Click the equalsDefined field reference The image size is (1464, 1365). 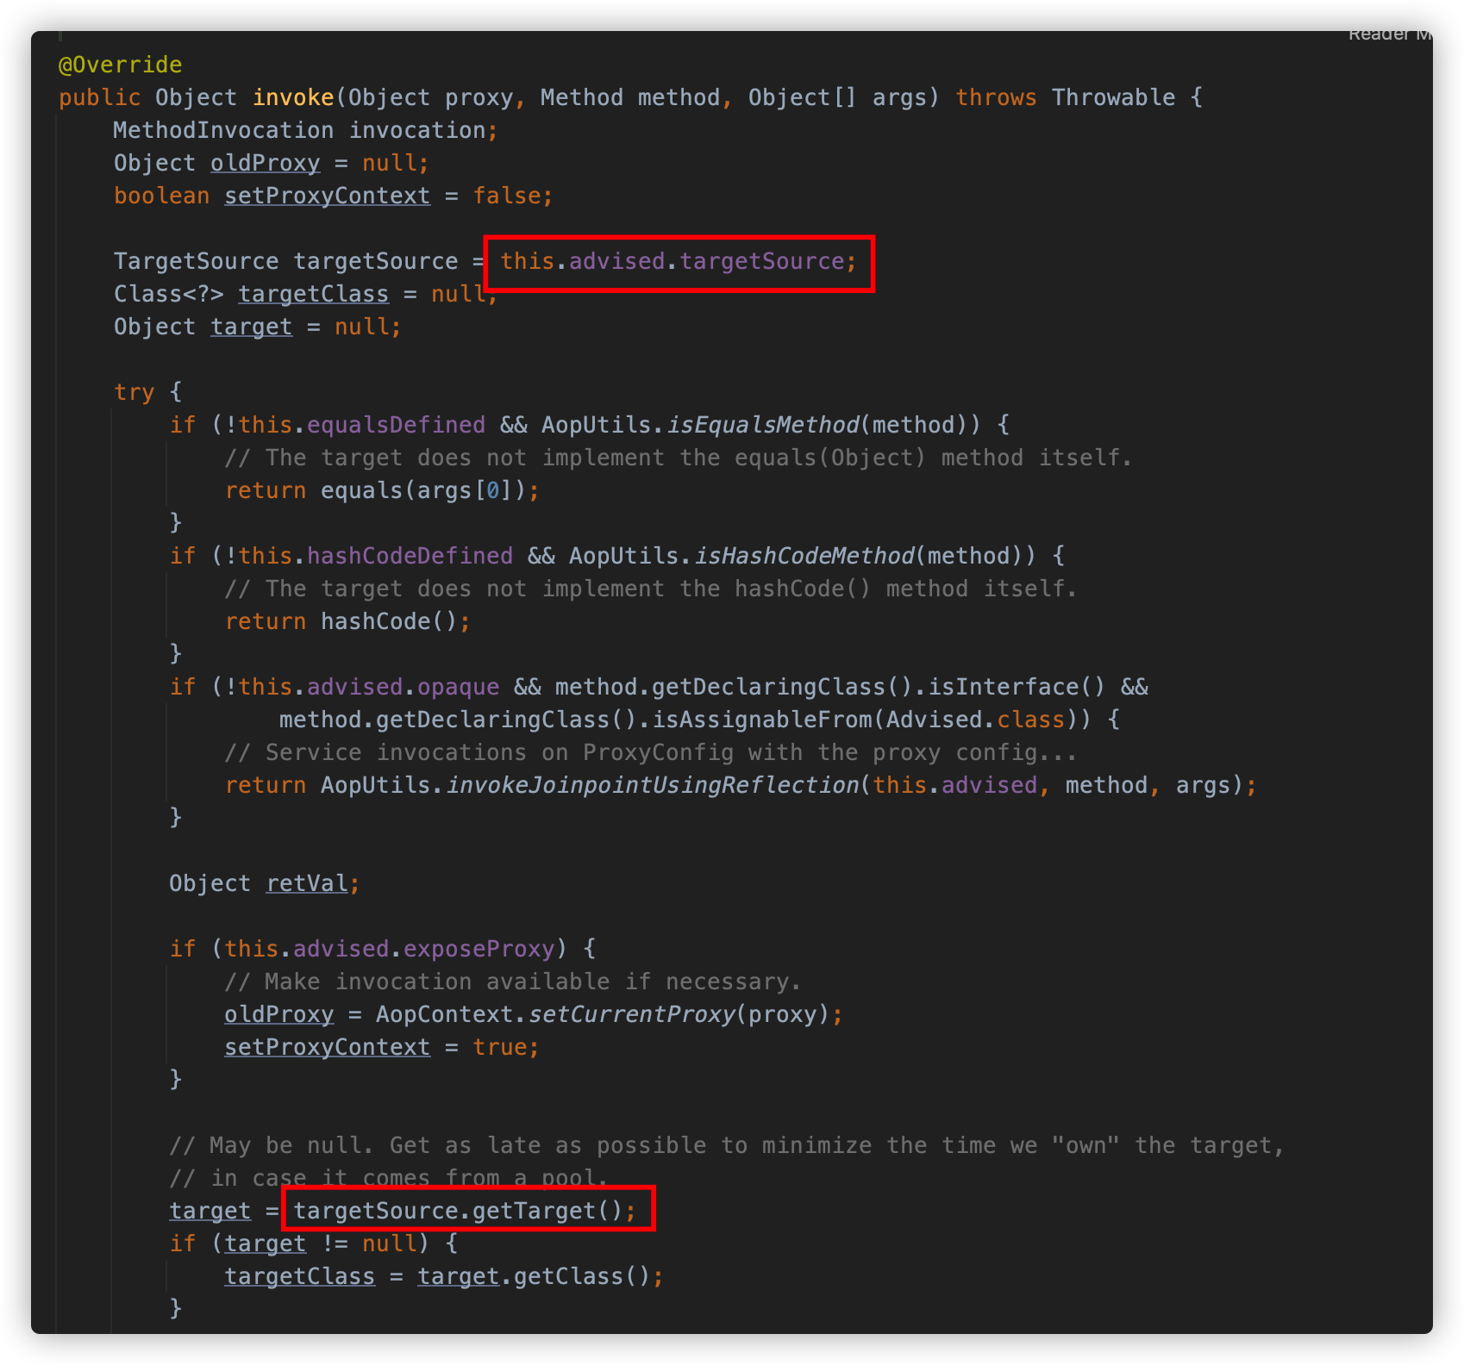click(x=396, y=425)
